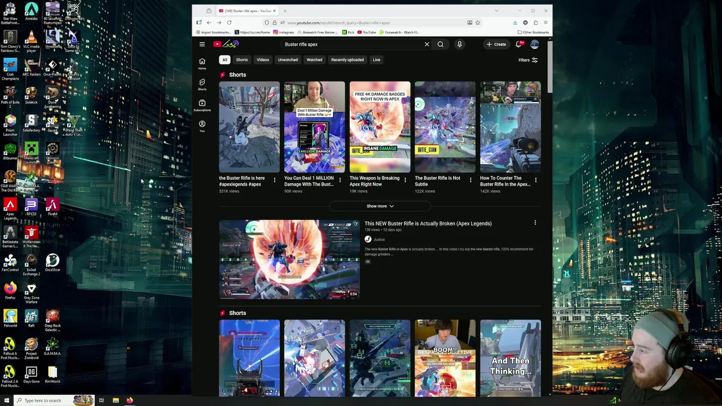
Task: Click the Firefox taskbar icon
Action: click(x=130, y=400)
